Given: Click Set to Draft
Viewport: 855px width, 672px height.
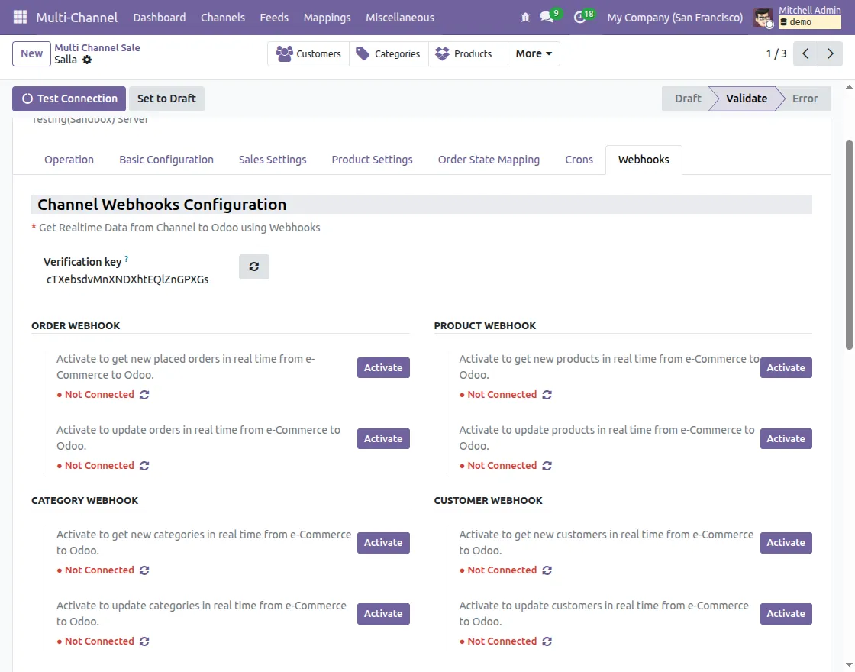Looking at the screenshot, I should point(166,99).
